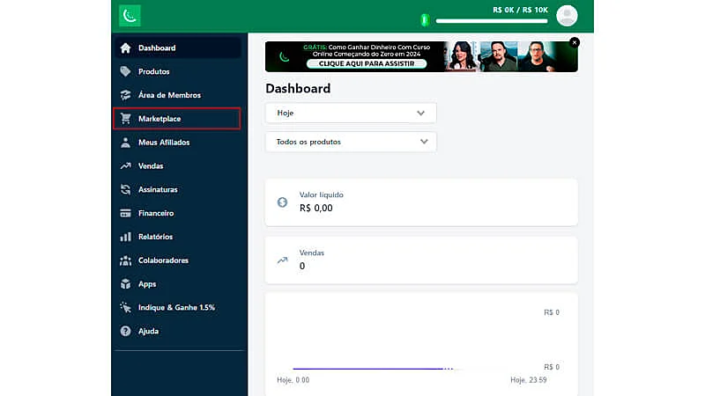Click the Vendas trend arrow icon in sidebar
705x396 pixels.
click(125, 165)
